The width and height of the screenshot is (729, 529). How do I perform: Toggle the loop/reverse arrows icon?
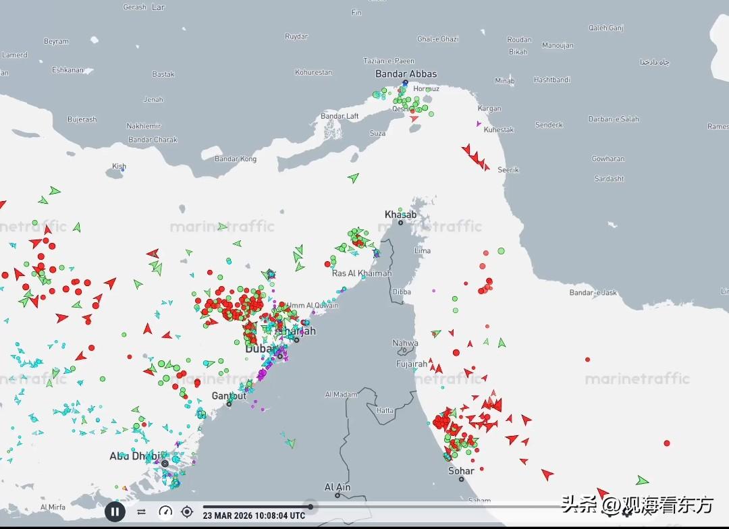coord(141,512)
